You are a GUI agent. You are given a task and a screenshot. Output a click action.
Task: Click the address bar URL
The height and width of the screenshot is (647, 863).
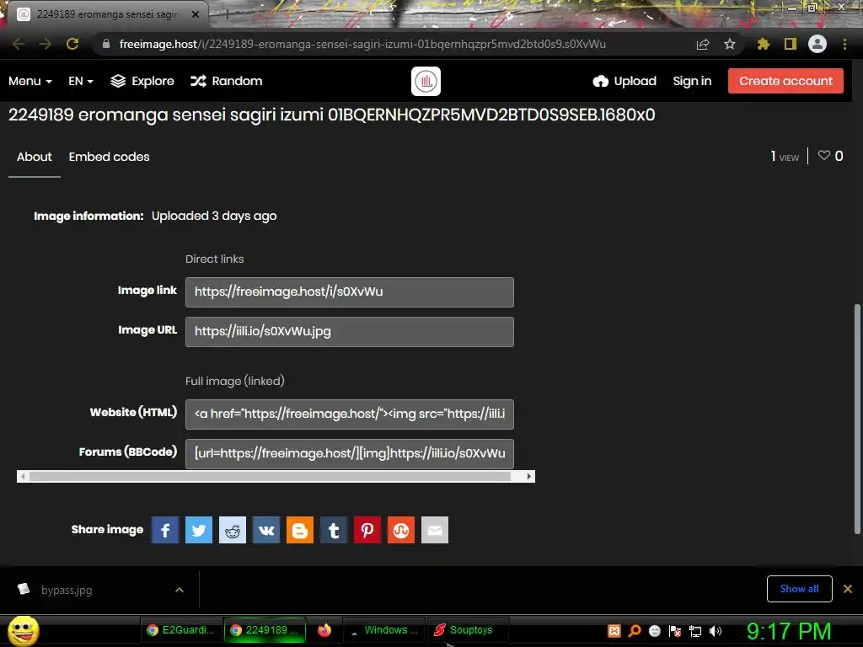(x=362, y=44)
